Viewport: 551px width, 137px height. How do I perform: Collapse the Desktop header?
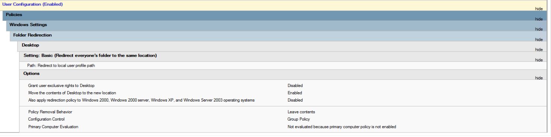(282, 47)
